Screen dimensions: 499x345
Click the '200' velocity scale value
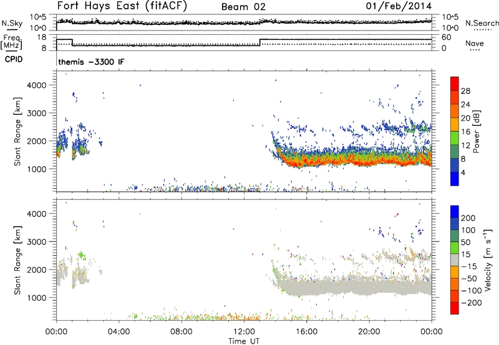[x=468, y=218]
